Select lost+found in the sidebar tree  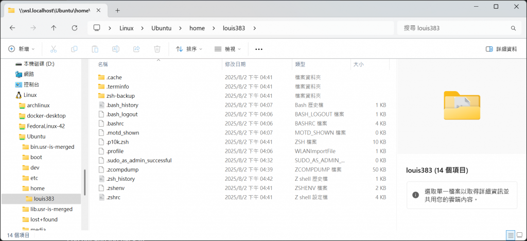44,219
